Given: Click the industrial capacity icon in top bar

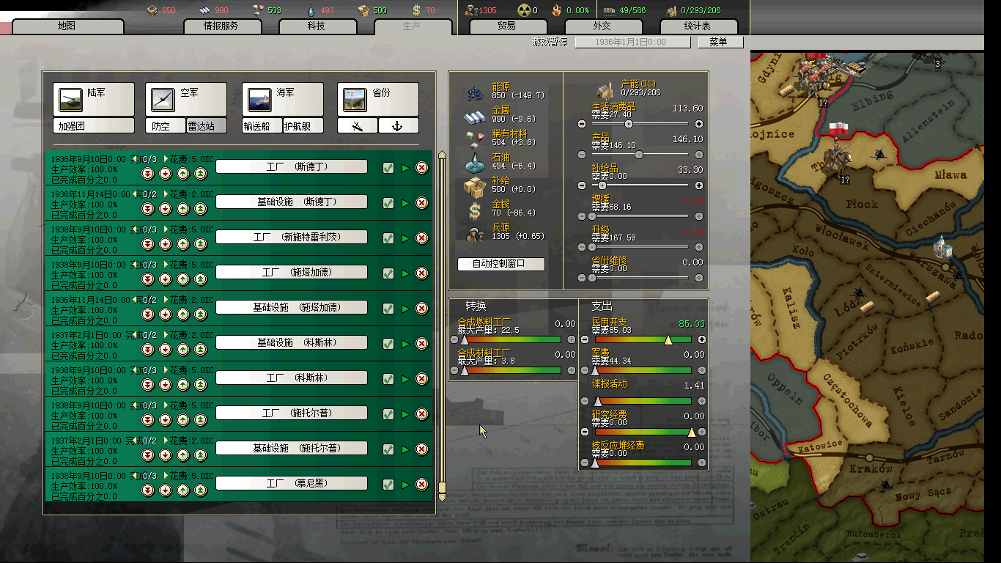Looking at the screenshot, I should coord(671,10).
